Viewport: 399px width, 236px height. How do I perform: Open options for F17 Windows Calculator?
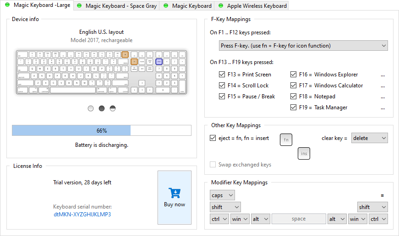point(383,86)
